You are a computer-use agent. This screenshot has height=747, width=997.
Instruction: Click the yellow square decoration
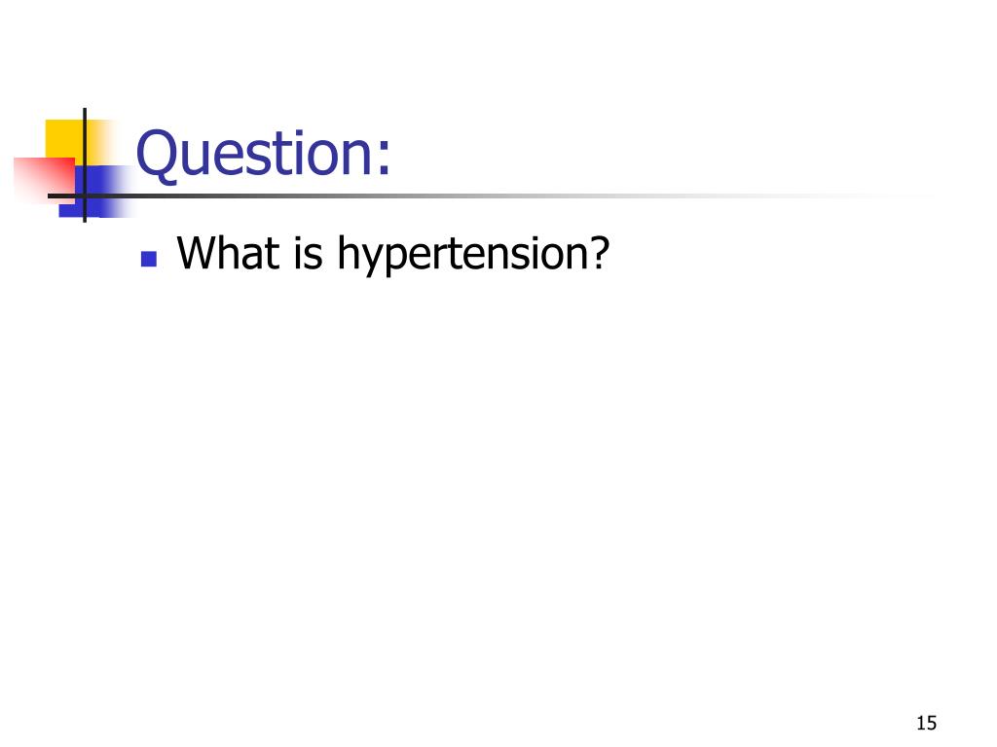[x=64, y=138]
